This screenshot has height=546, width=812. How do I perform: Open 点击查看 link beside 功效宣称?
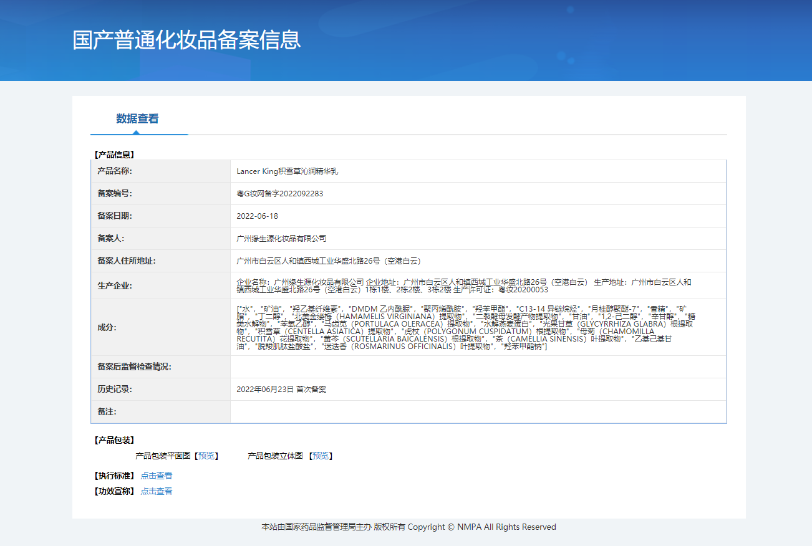(x=157, y=491)
